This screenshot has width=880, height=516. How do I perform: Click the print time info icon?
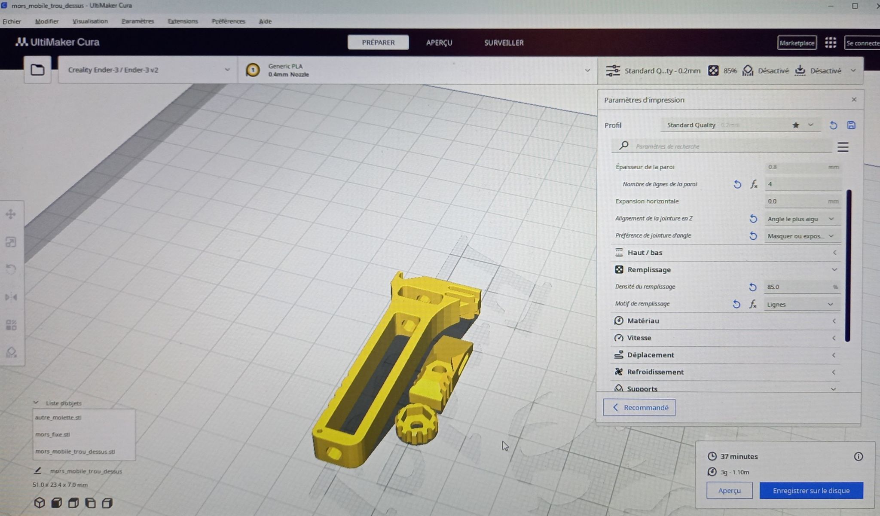tap(858, 456)
